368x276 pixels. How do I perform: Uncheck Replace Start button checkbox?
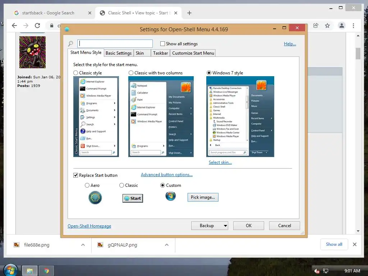click(75, 175)
